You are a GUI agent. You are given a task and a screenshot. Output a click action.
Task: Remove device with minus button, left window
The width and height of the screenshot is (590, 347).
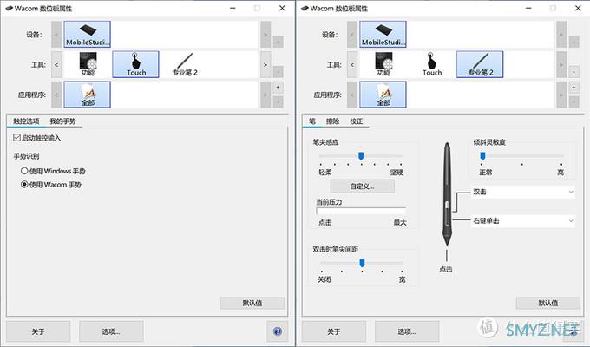pyautogui.click(x=278, y=42)
